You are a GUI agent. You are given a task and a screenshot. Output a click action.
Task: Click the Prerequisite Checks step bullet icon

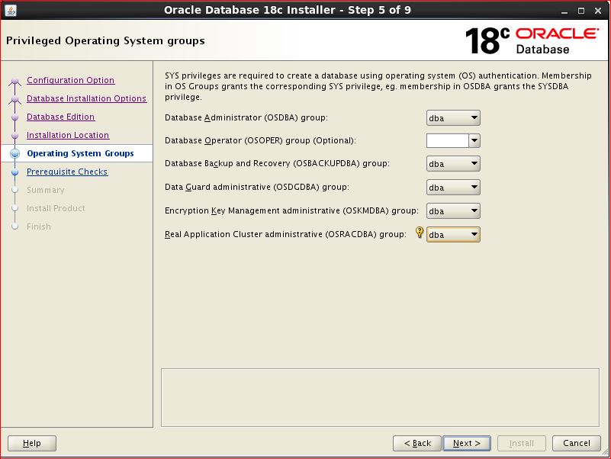pos(14,172)
